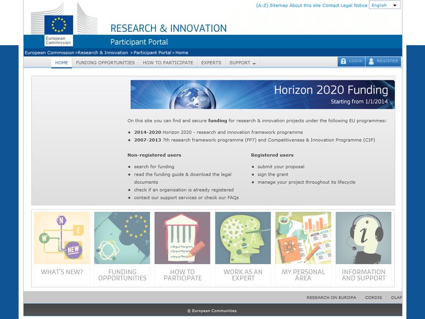Open the English language dropdown

tap(384, 5)
